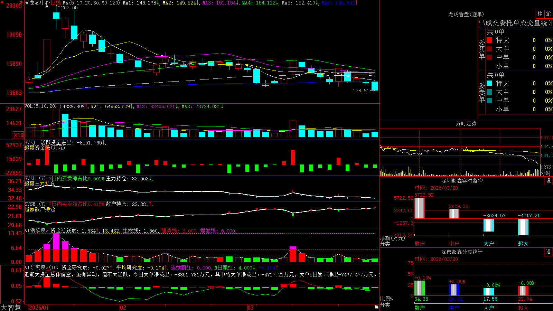Click the VOL(5,10,20) indicator label
The image size is (553, 311).
[x=41, y=106]
